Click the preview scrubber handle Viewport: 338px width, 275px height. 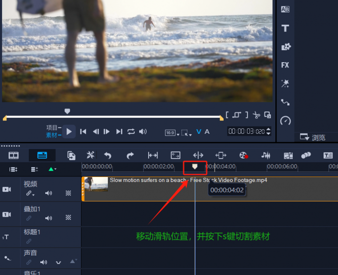pos(68,111)
